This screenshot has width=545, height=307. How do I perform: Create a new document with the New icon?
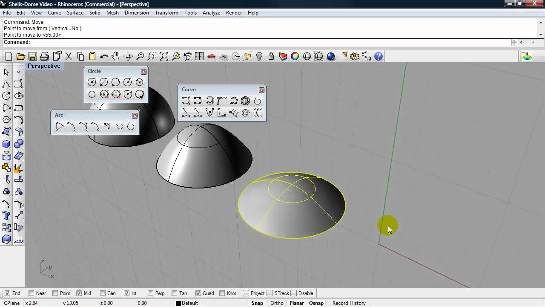click(x=9, y=56)
